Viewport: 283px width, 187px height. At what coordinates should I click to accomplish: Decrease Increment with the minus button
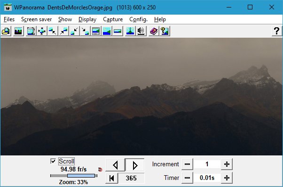tap(187, 164)
